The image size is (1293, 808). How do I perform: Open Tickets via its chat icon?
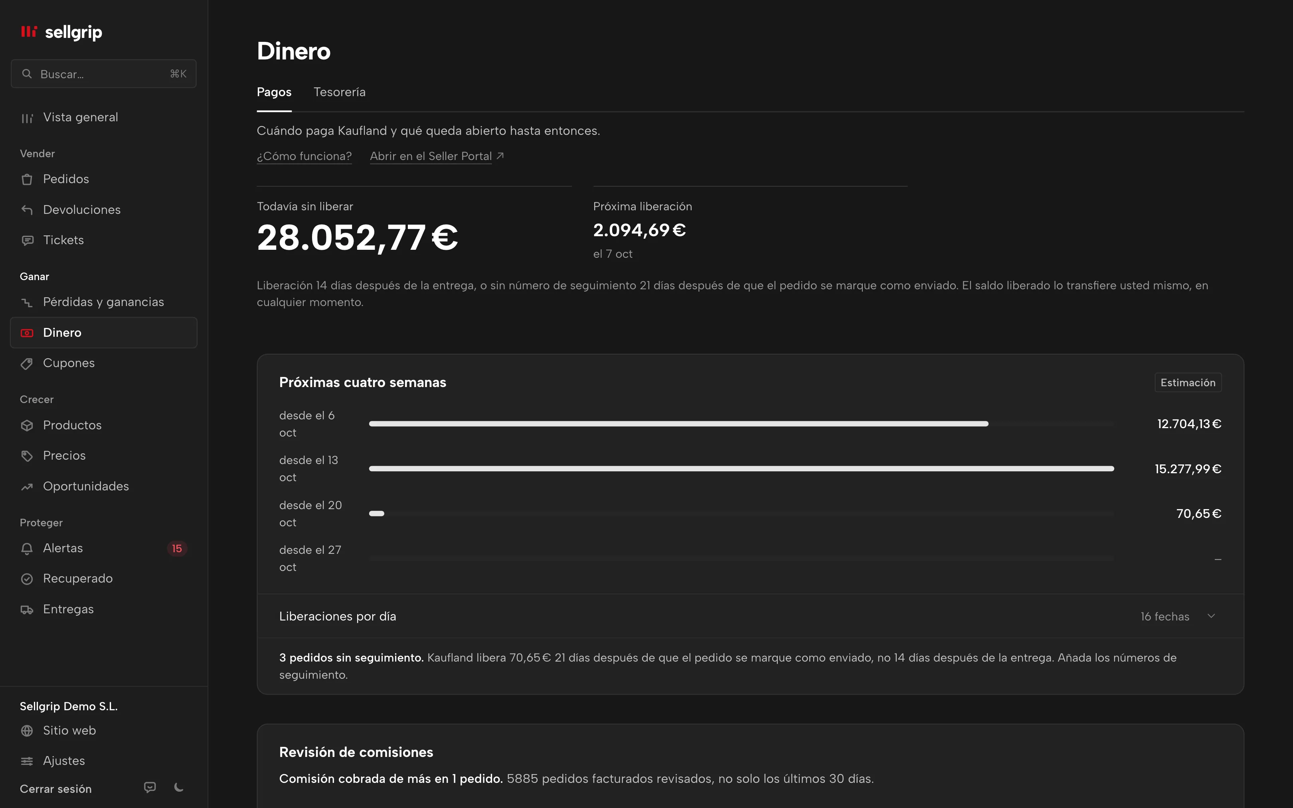pyautogui.click(x=27, y=241)
